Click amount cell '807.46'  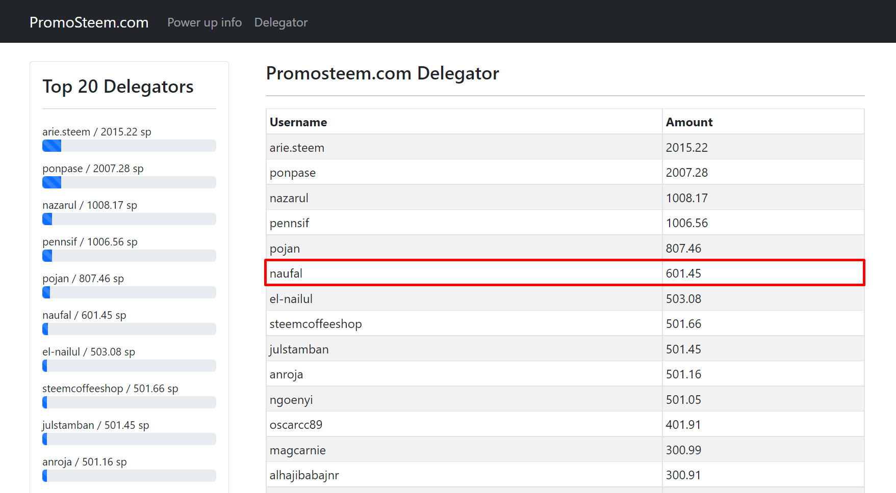[x=763, y=248]
